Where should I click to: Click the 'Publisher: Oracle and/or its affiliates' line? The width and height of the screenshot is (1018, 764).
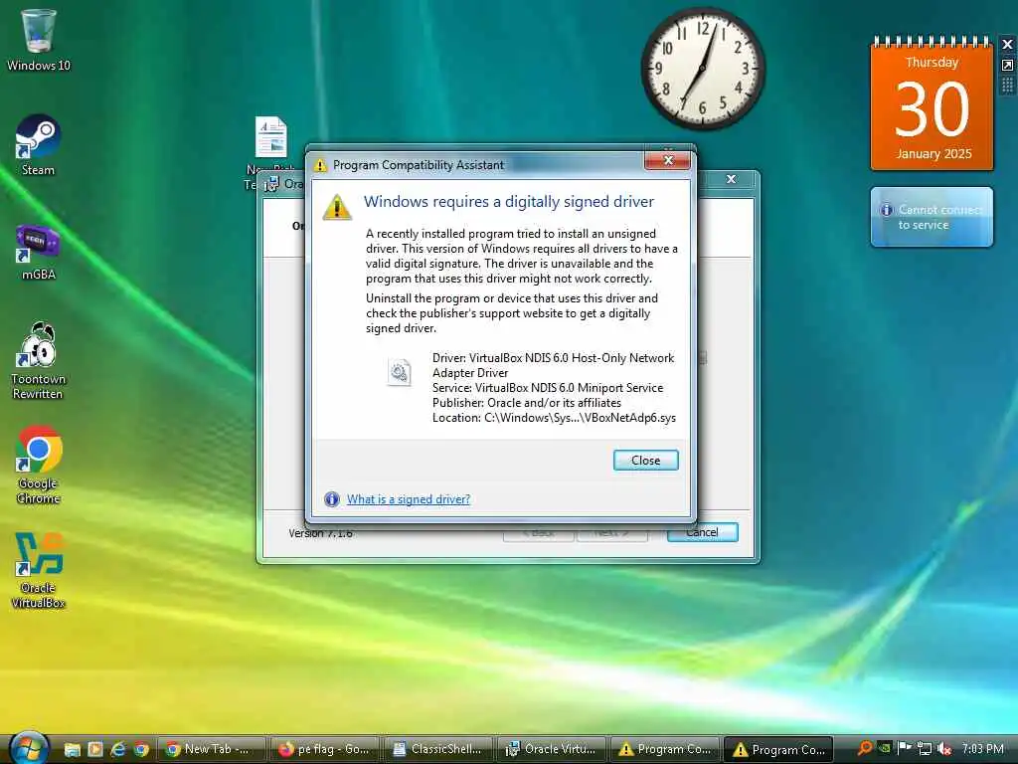coord(527,403)
